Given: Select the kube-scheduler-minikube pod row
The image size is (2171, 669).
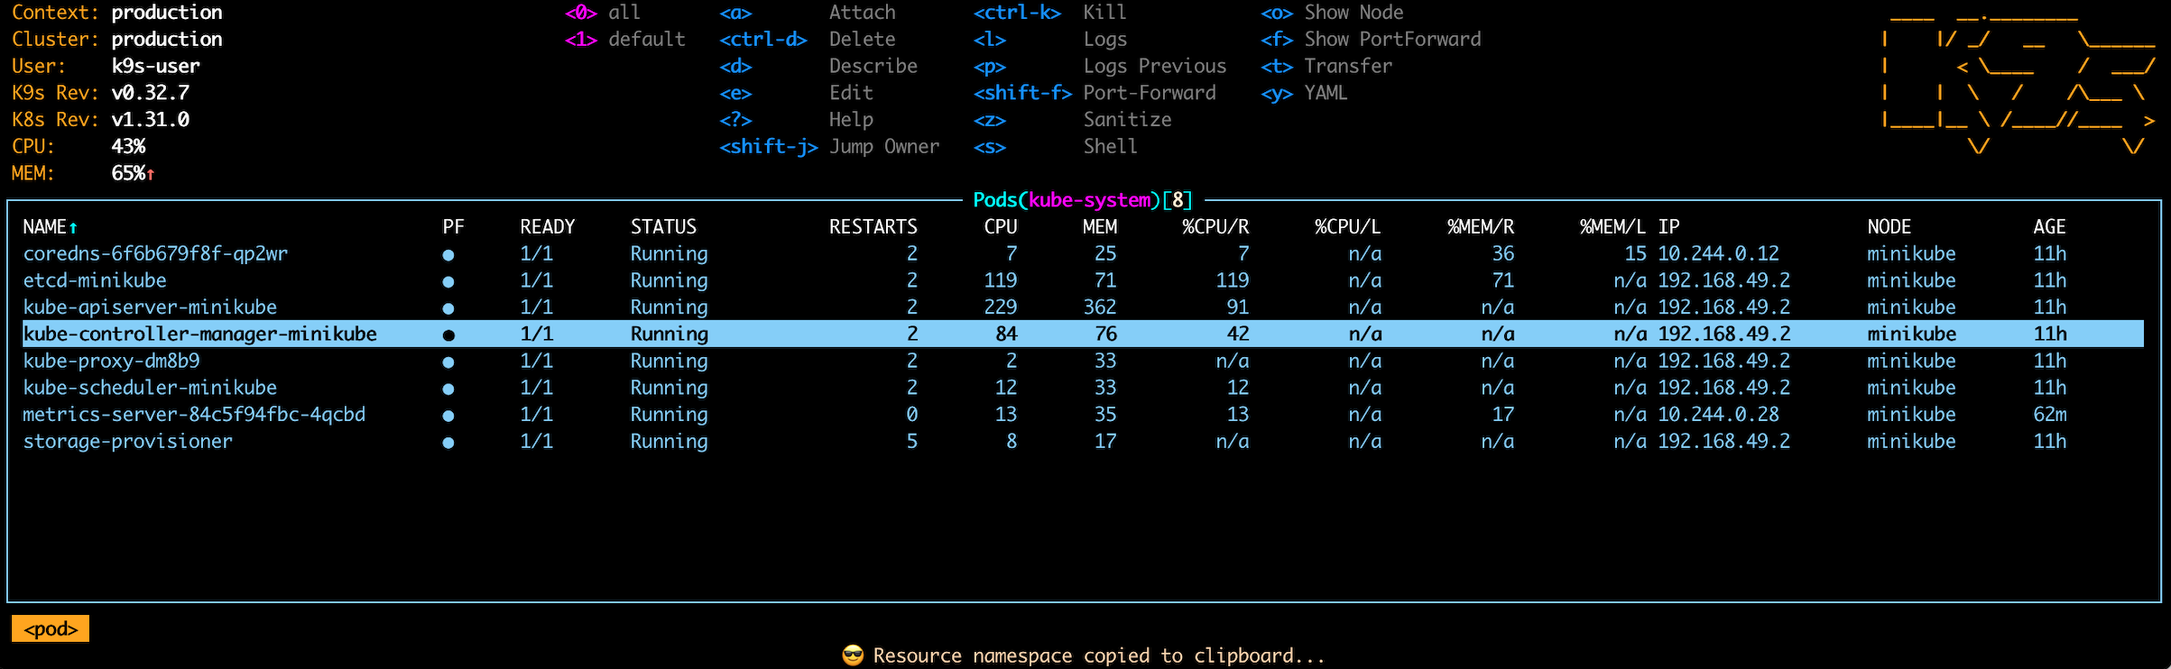Looking at the screenshot, I should tap(1083, 388).
